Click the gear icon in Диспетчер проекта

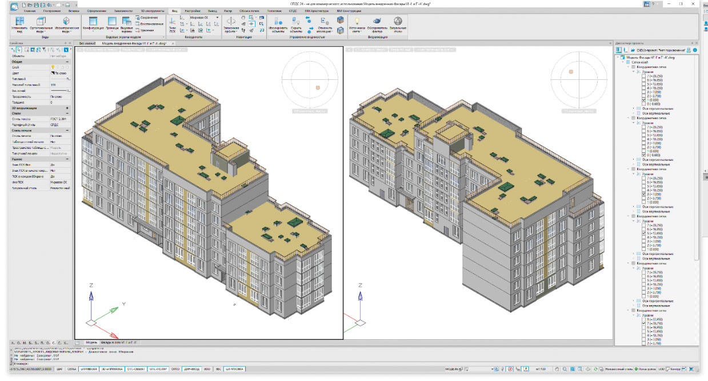(x=695, y=50)
